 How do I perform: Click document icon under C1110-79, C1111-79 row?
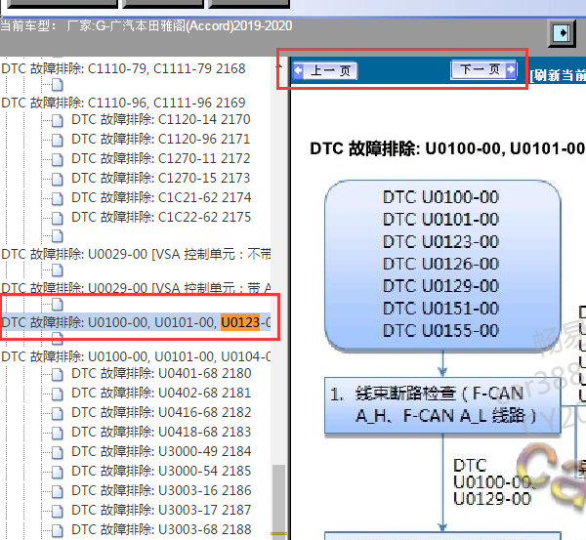click(58, 85)
